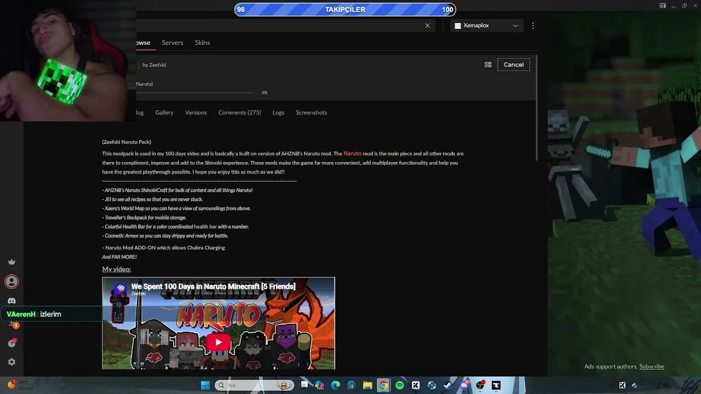Click the author name Zeefski
Image resolution: width=701 pixels, height=394 pixels.
[x=158, y=65]
